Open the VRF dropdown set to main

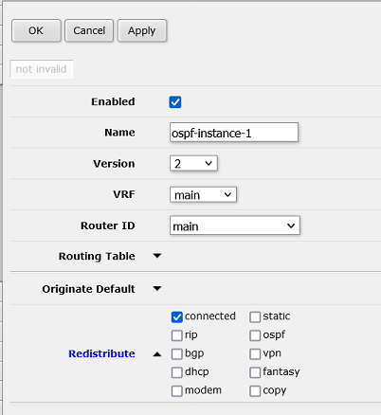pos(203,194)
